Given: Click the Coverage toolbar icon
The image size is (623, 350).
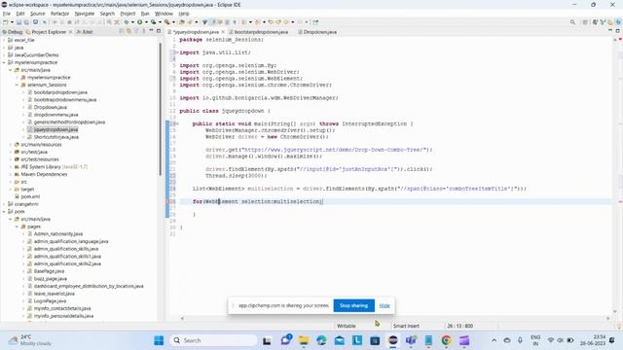Looking at the screenshot, I should click(153, 22).
